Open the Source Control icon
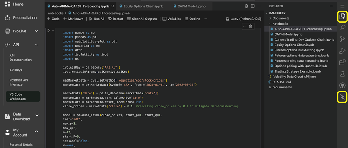The width and height of the screenshot is (348, 148). tap(342, 39)
